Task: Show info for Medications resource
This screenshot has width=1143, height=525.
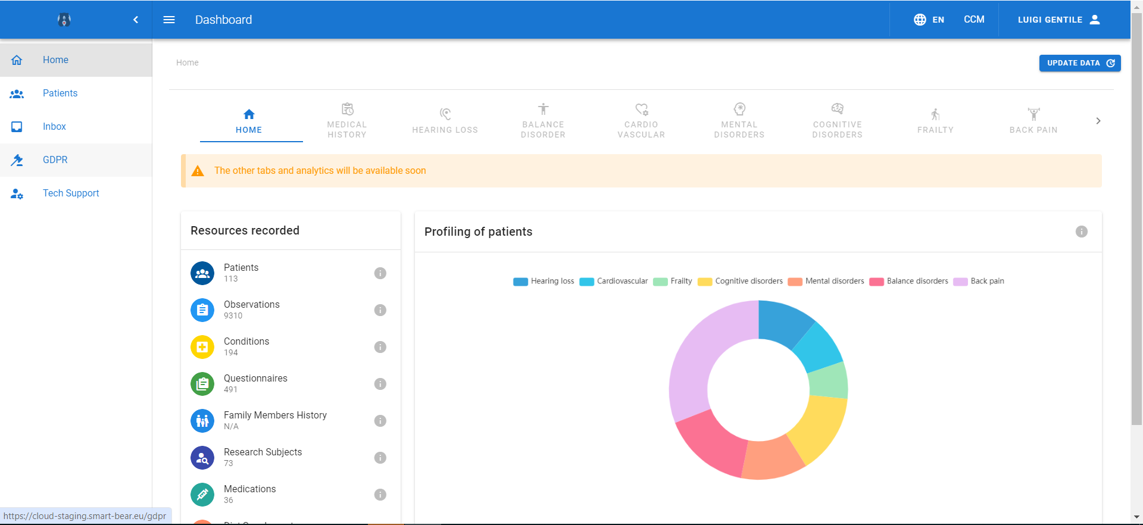Action: pos(380,495)
